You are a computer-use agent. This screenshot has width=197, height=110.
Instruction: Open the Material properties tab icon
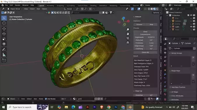[165, 94]
